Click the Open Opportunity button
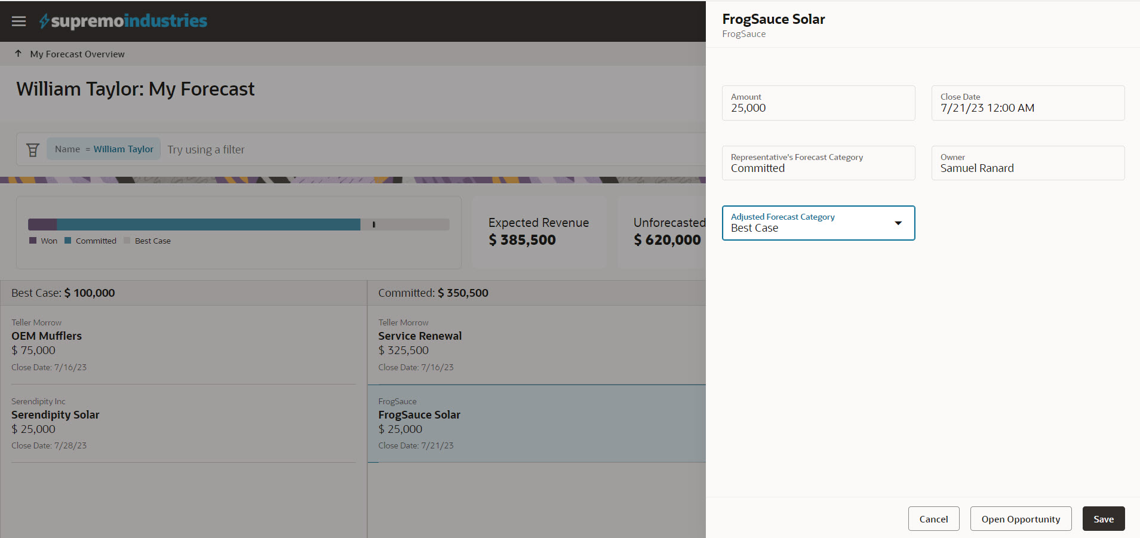The width and height of the screenshot is (1140, 538). (x=1021, y=519)
